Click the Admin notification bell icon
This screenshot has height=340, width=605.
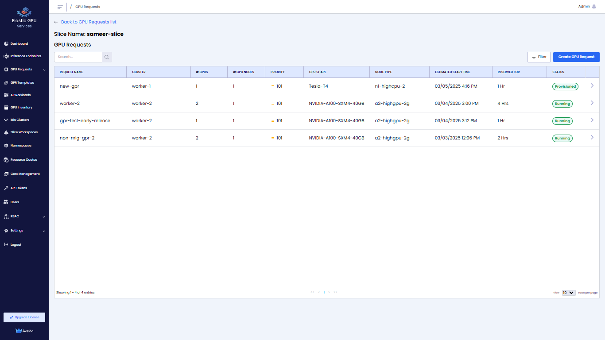(x=594, y=7)
